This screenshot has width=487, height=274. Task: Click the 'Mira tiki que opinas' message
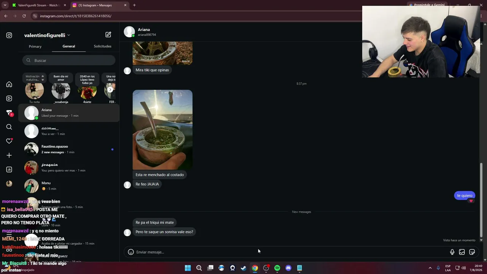[152, 70]
